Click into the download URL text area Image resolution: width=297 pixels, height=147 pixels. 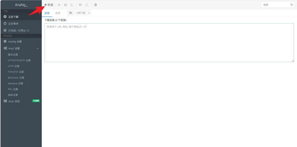pyautogui.click(x=169, y=43)
